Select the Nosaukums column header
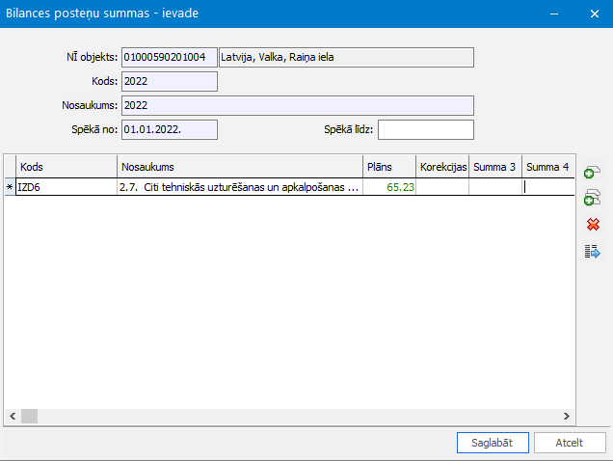 click(x=240, y=167)
